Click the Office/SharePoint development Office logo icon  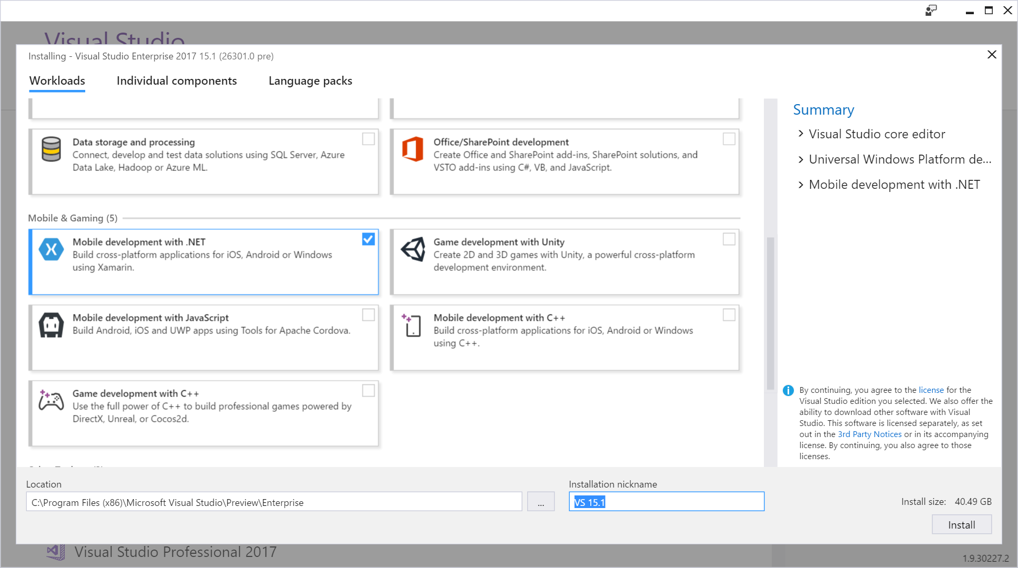412,149
